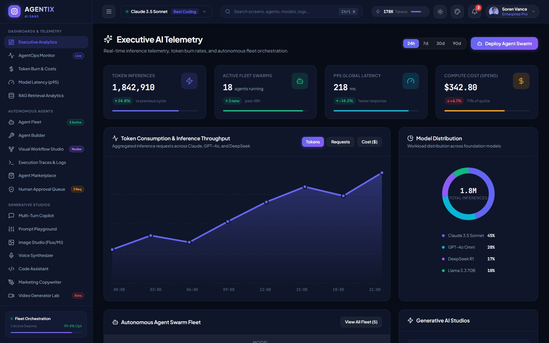Open Human Approval Queue
Image resolution: width=549 pixels, height=343 pixels.
point(46,189)
